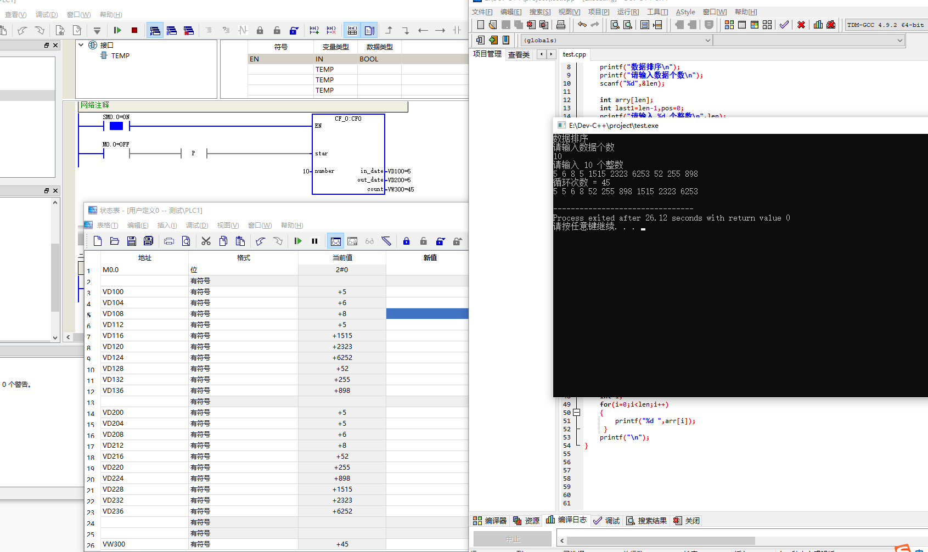Click the VD116 address cell in status chart
Viewport: 928px width, 552px height.
click(145, 335)
